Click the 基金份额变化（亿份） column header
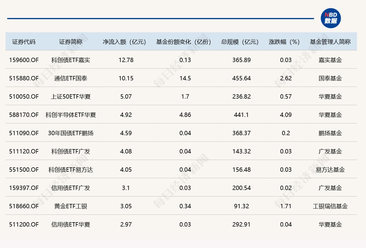 point(184,42)
